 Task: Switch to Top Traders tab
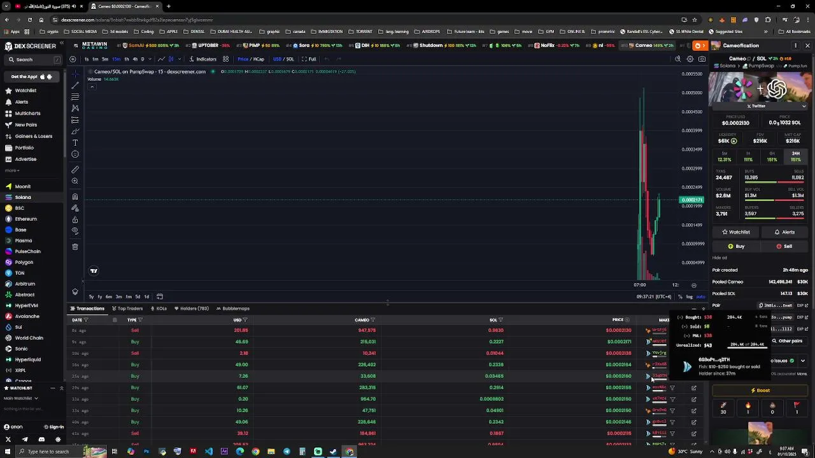127,309
